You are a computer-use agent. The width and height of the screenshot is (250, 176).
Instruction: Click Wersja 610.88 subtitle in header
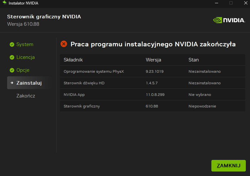point(23,24)
